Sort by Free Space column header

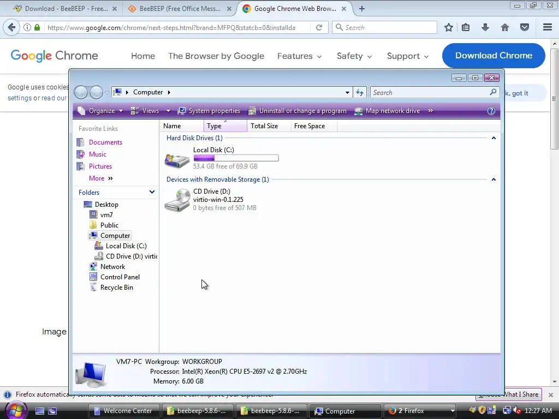click(314, 126)
